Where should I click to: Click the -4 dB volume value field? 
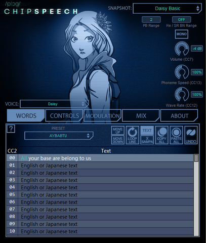tap(197, 49)
